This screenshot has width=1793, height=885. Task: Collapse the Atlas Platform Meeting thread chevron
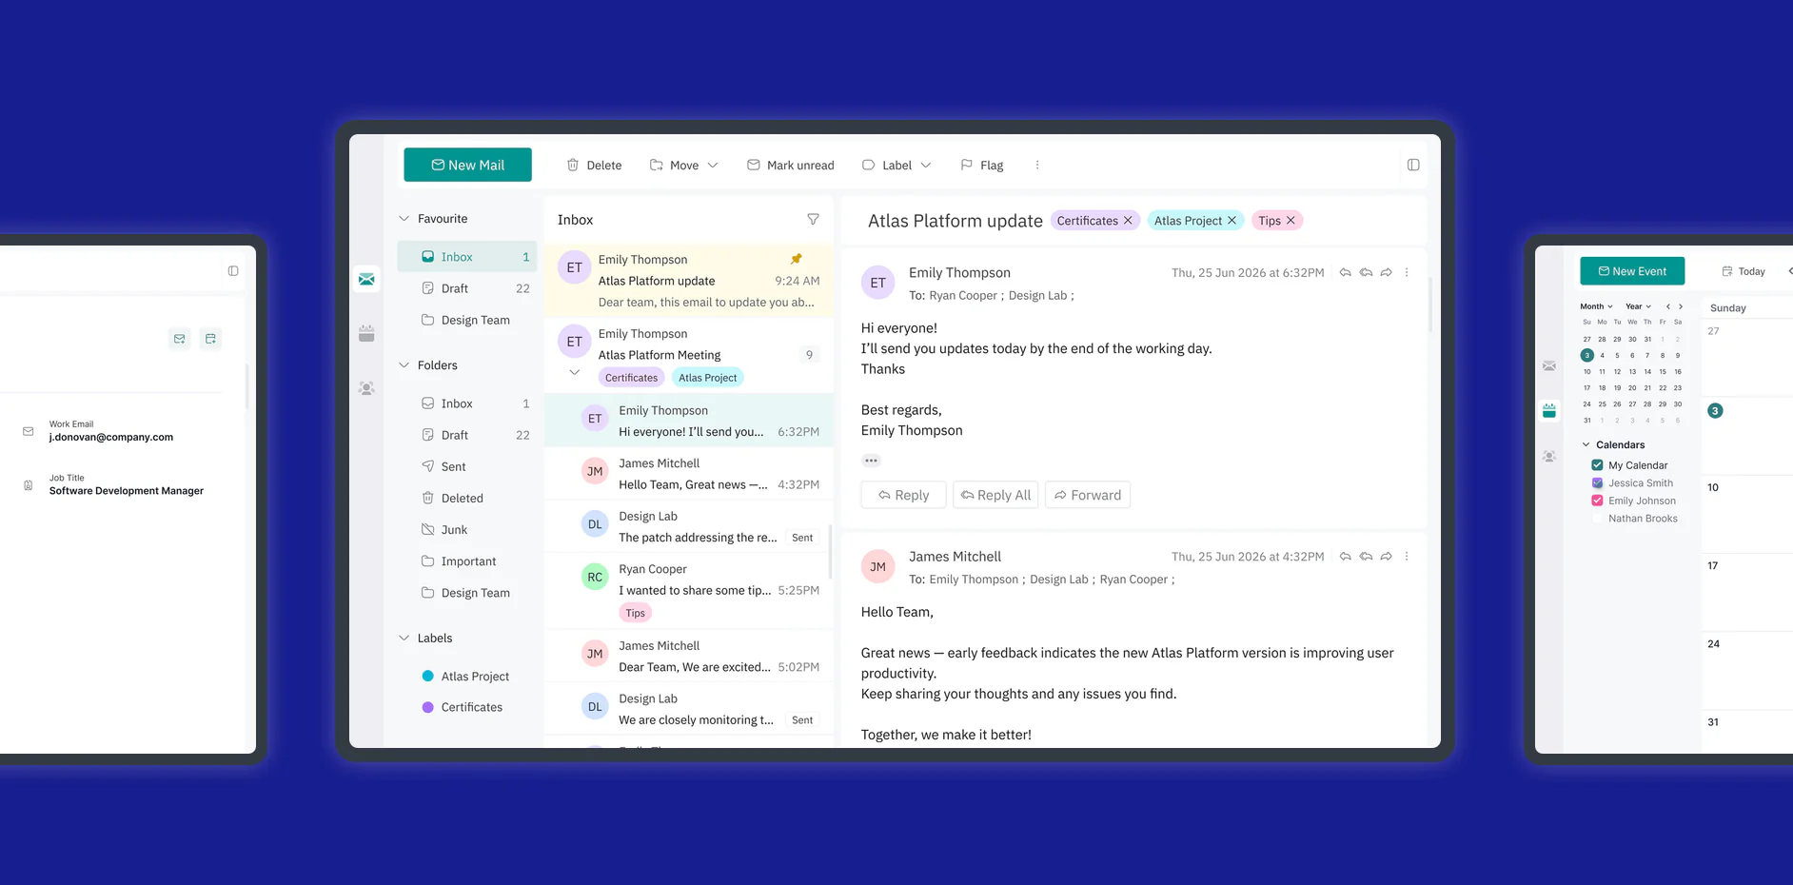[x=574, y=372]
